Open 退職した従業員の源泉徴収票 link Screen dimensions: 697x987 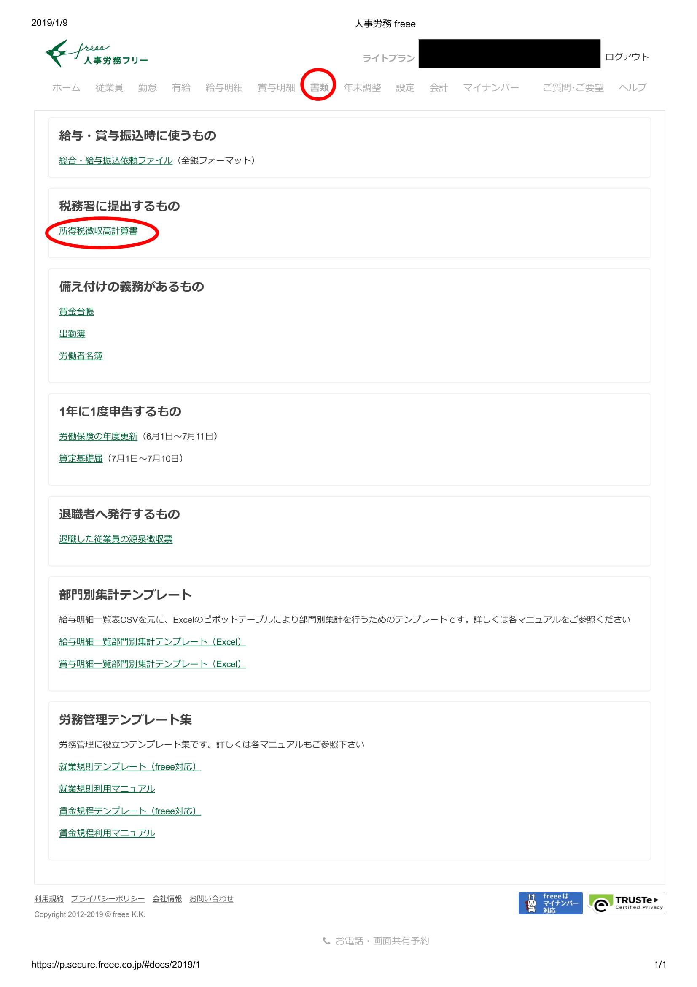coord(116,539)
